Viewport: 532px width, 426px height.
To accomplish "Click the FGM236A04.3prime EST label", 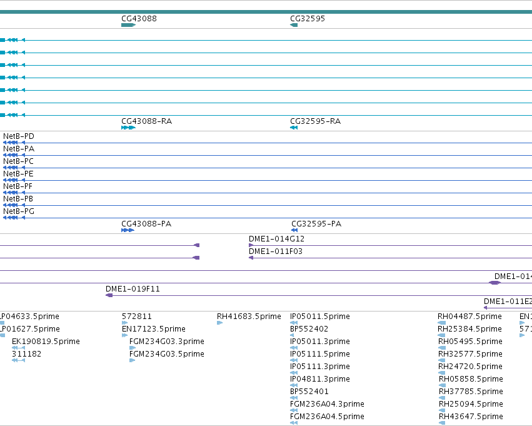I will pos(327,404).
